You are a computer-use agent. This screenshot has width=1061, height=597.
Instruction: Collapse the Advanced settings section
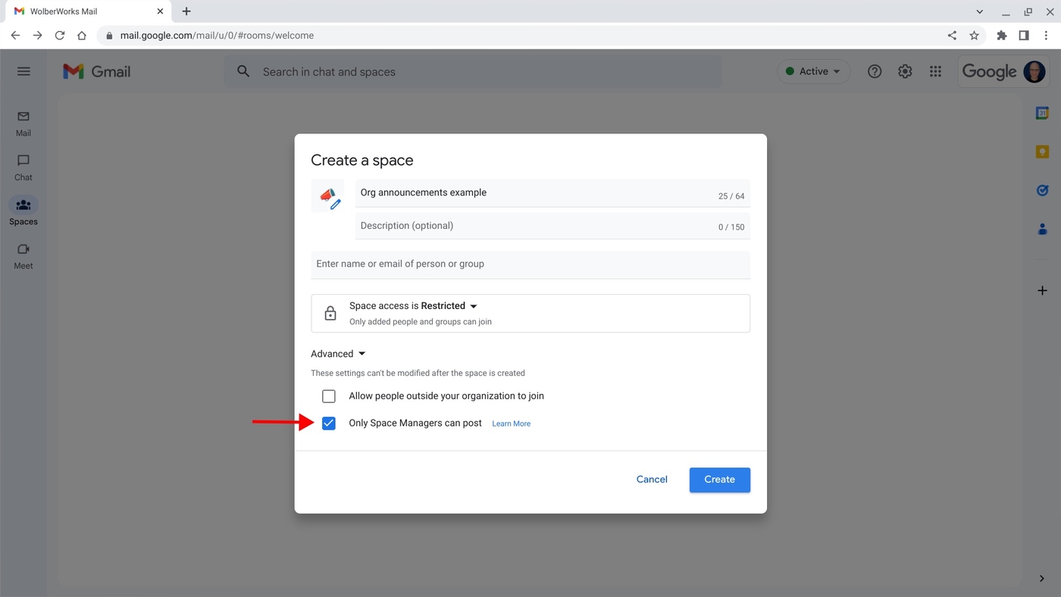[338, 354]
